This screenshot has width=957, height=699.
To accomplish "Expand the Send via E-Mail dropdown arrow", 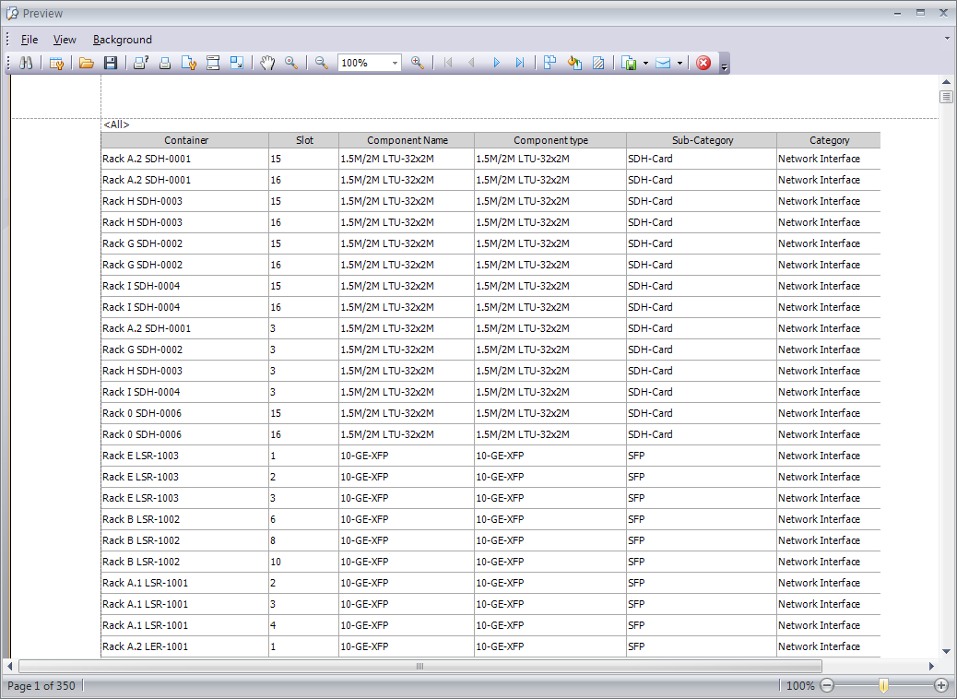I will pyautogui.click(x=679, y=63).
